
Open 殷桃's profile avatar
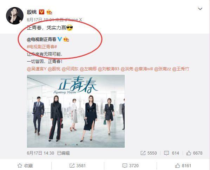click(15, 16)
